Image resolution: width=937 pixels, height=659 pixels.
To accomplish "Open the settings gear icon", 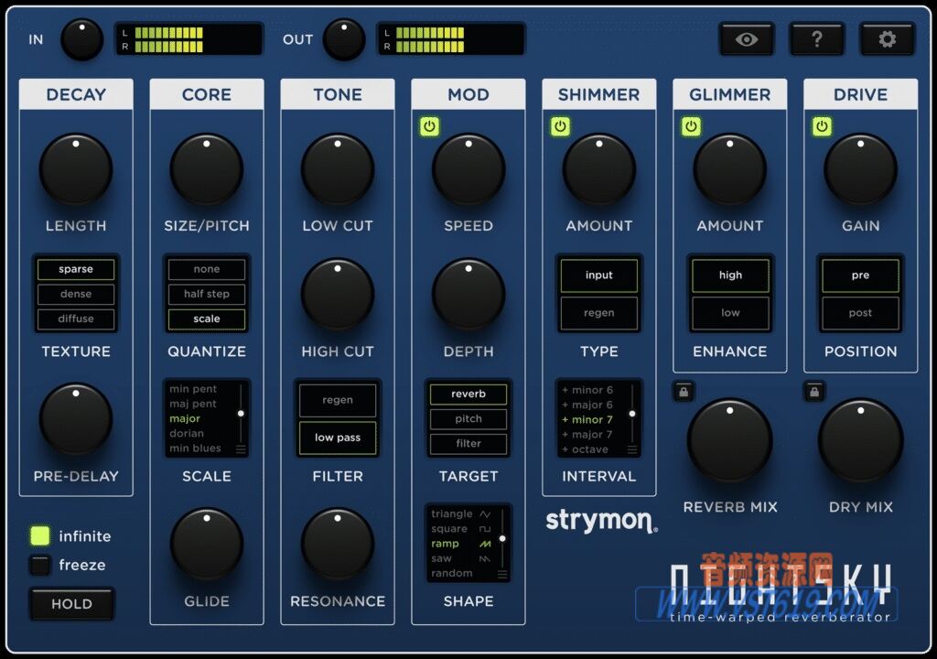I will pyautogui.click(x=887, y=38).
